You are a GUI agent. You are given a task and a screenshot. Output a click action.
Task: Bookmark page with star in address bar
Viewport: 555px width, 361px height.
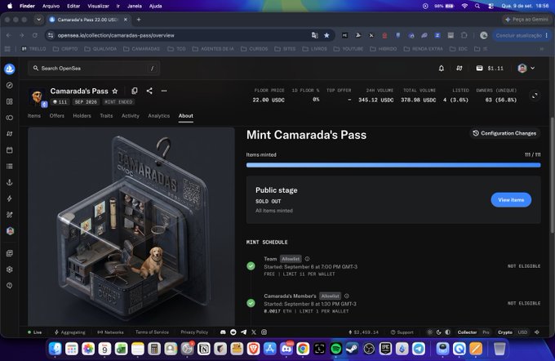[x=326, y=35]
